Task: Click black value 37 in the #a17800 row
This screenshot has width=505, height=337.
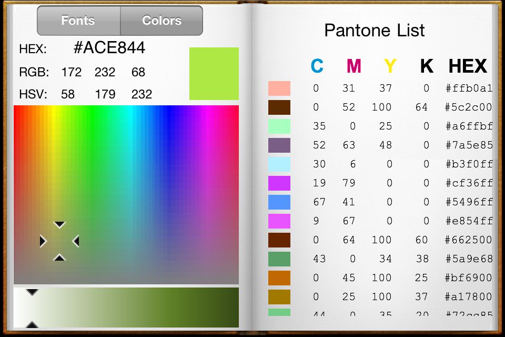Action: coord(421,297)
